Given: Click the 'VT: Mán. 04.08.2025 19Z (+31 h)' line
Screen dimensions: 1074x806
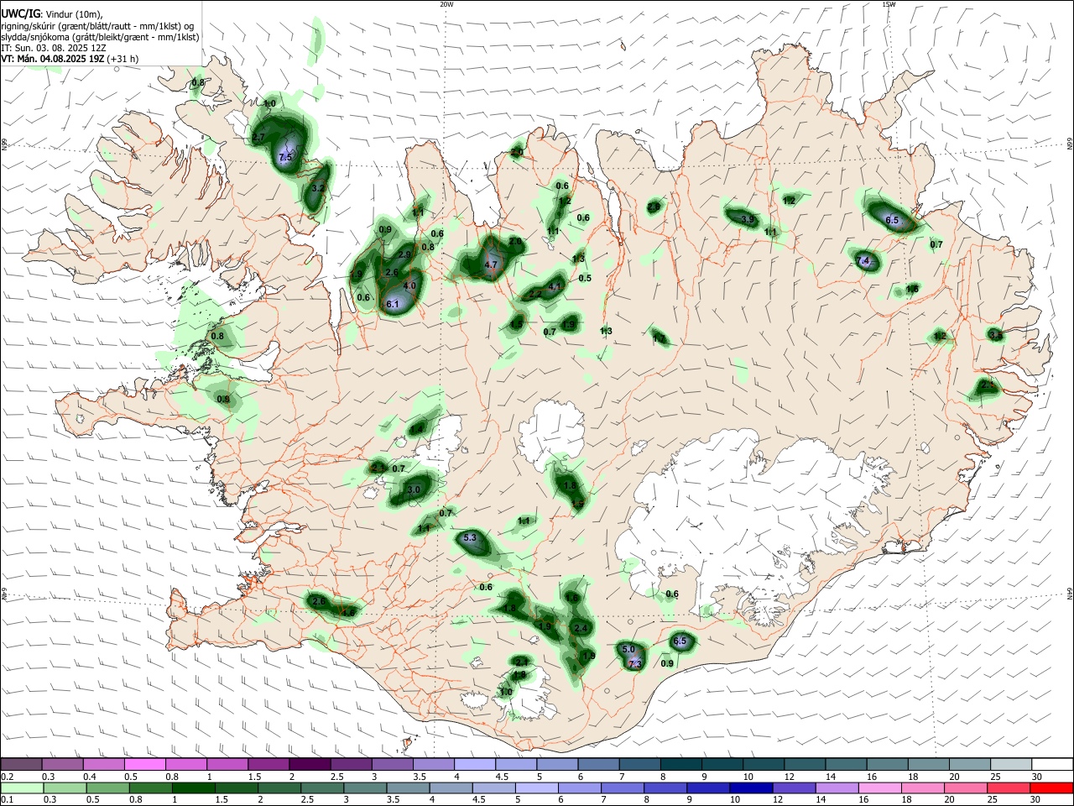Looking at the screenshot, I should pyautogui.click(x=70, y=59).
